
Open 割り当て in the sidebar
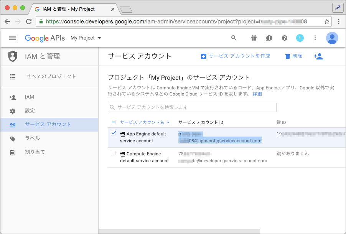coord(49,152)
